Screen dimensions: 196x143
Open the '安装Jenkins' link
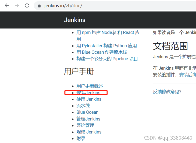point(88,92)
